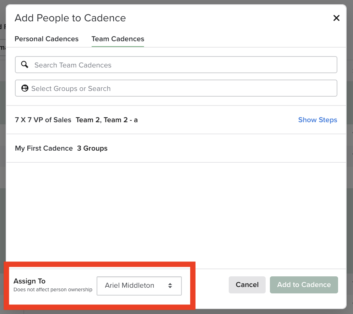Screen dimensions: 353x314
Task: Select the My First Cadence row
Action: click(x=176, y=148)
